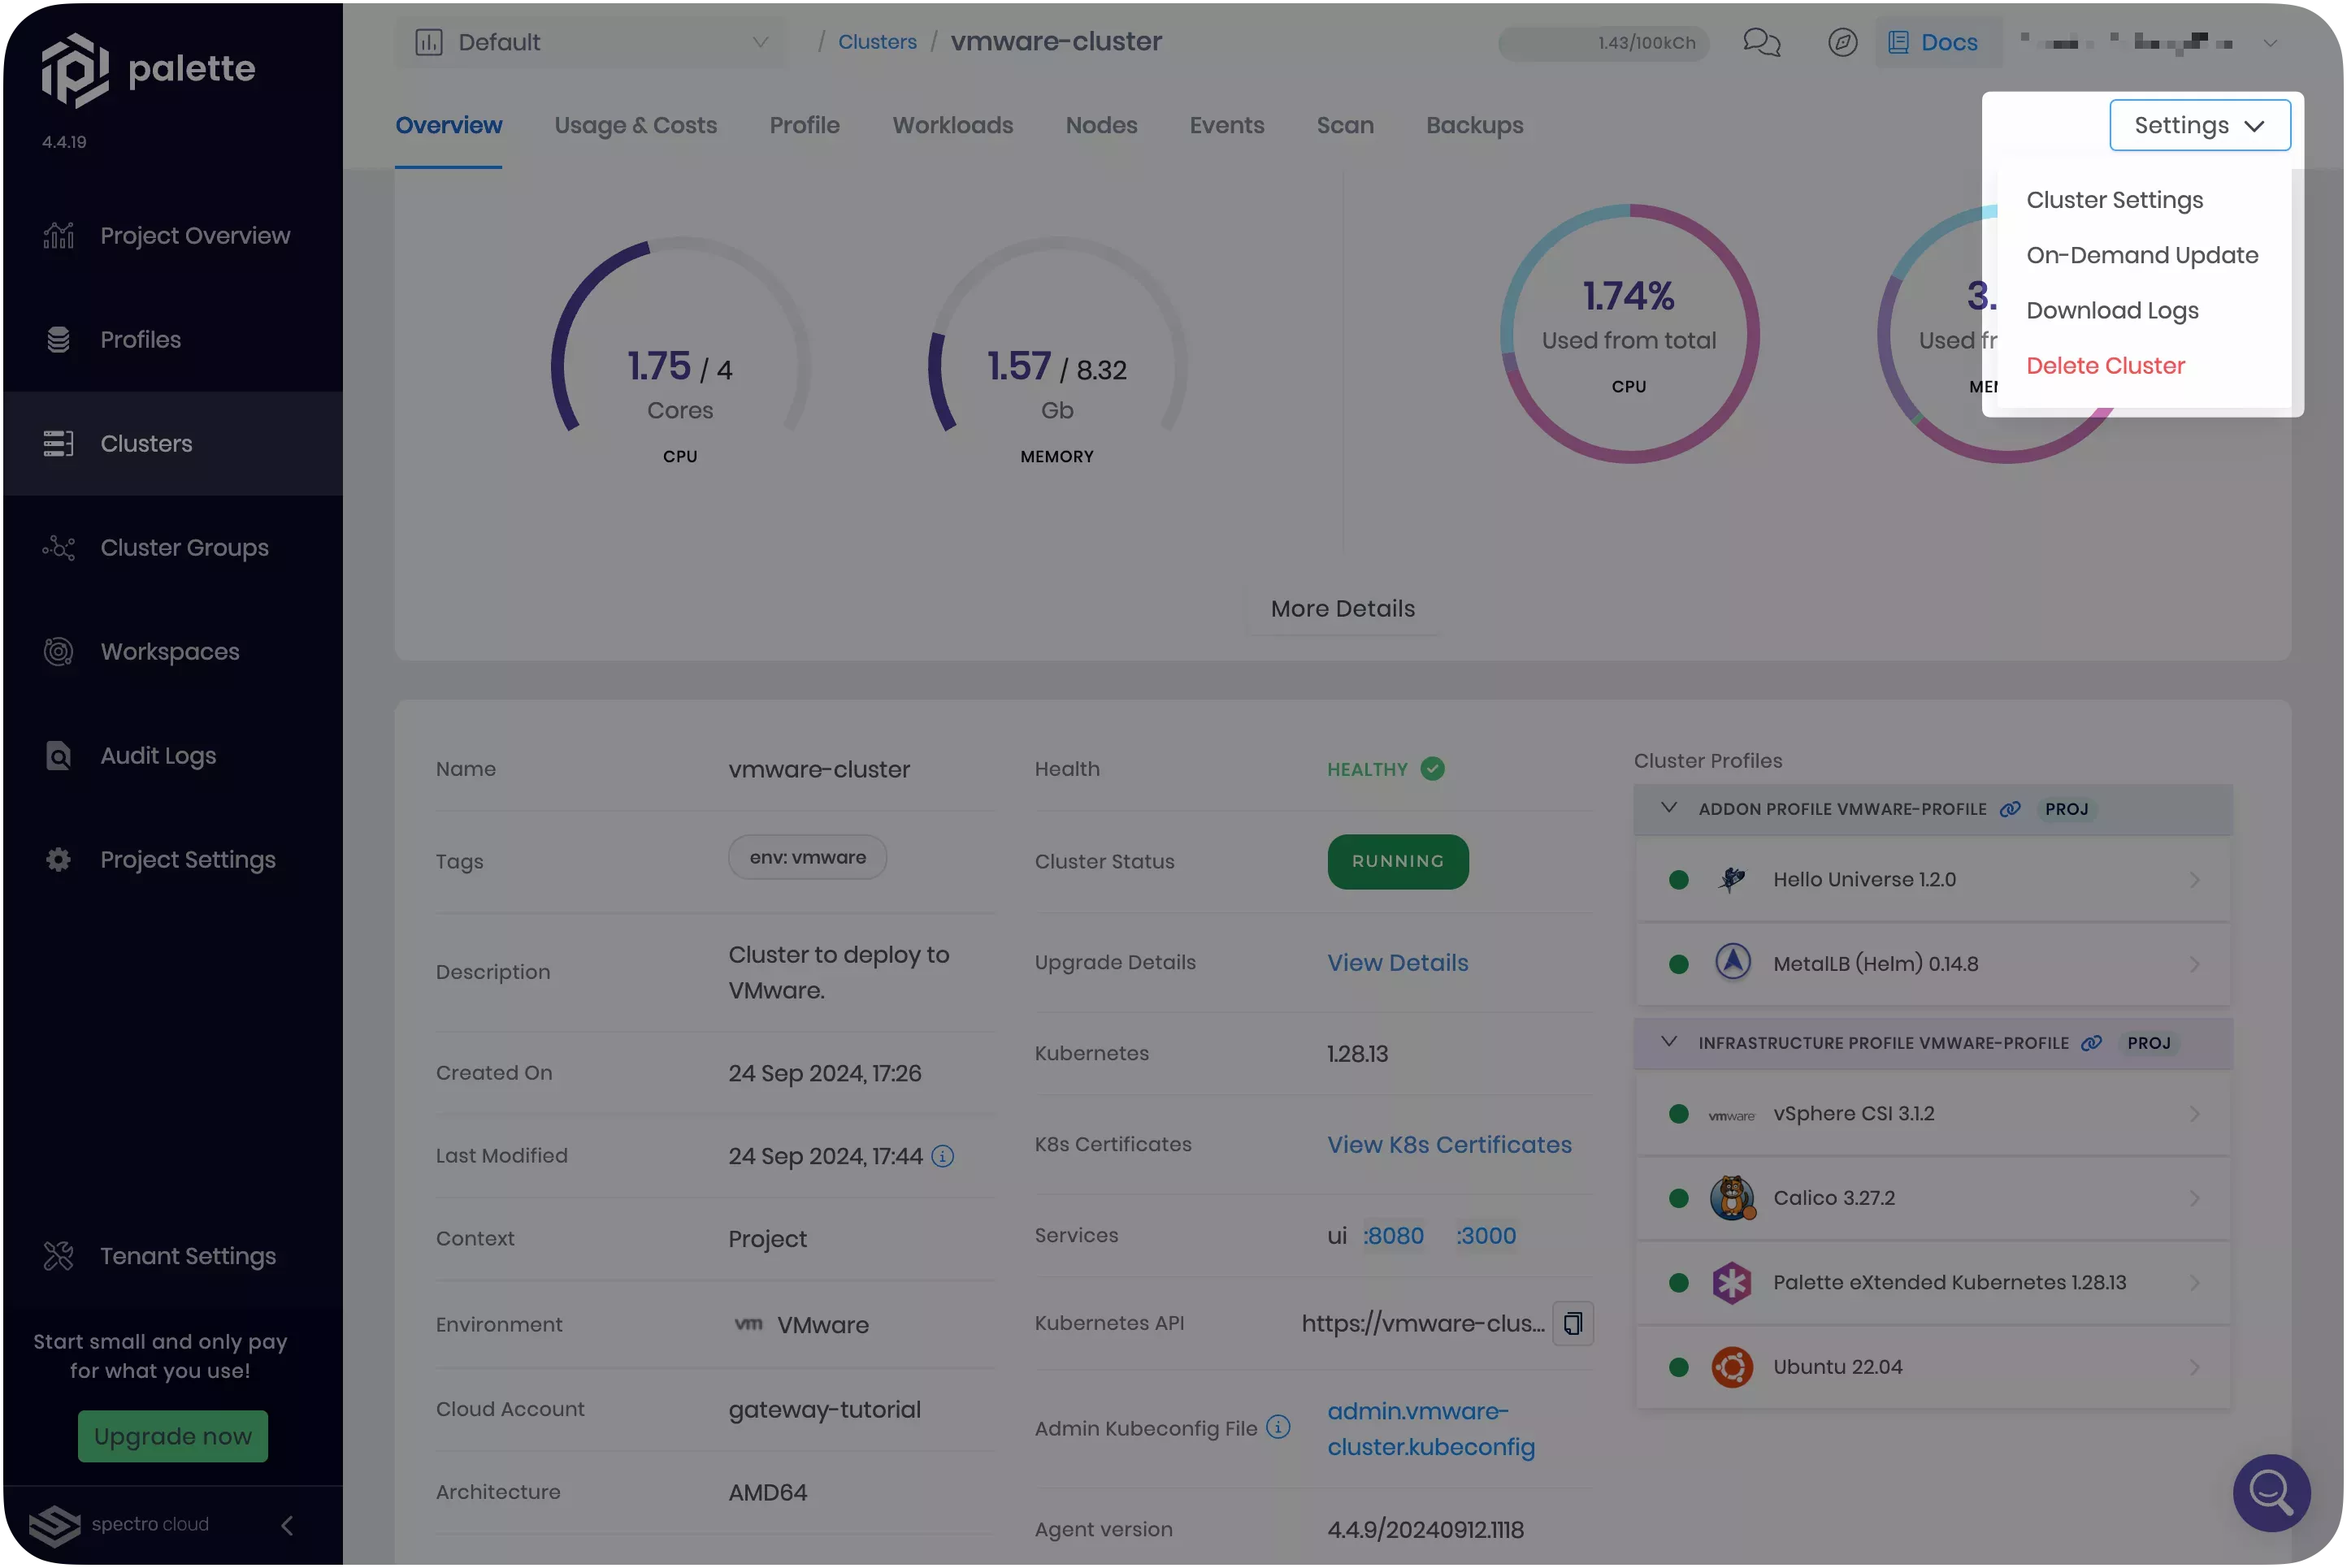
Task: Open the chat messages icon in header
Action: [x=1761, y=42]
